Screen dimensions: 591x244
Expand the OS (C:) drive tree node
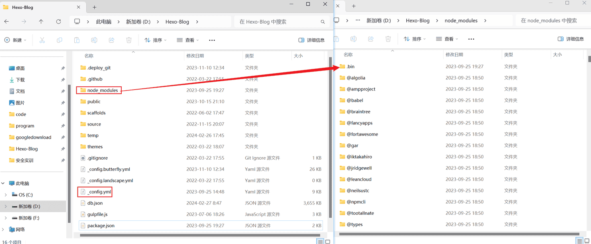[x=6, y=195]
